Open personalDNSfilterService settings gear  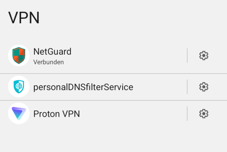(204, 87)
